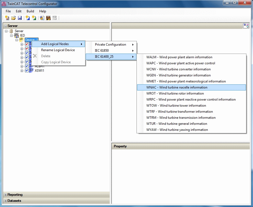Select WTOW - Wind turbine tower information
253x207 pixels.
[x=191, y=106]
